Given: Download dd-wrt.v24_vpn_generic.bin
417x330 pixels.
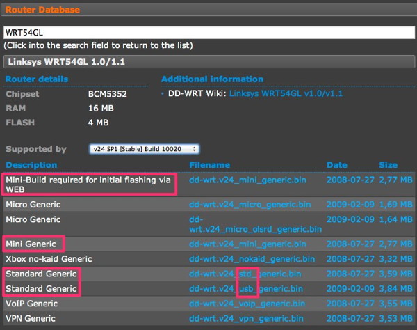Looking at the screenshot, I should pos(246,319).
